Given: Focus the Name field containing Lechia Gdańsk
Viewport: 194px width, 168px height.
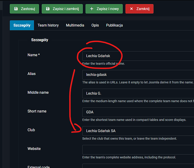Looking at the screenshot, I should (138, 56).
